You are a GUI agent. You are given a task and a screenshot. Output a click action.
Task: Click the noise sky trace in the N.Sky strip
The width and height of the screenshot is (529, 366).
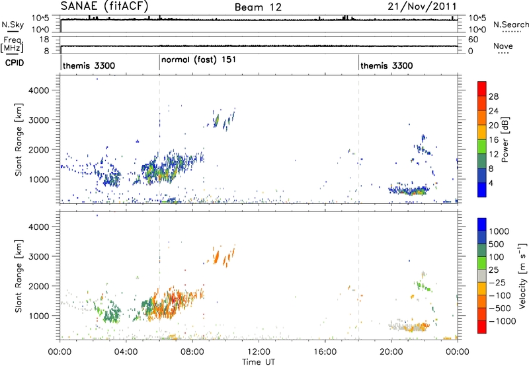pyautogui.click(x=259, y=20)
